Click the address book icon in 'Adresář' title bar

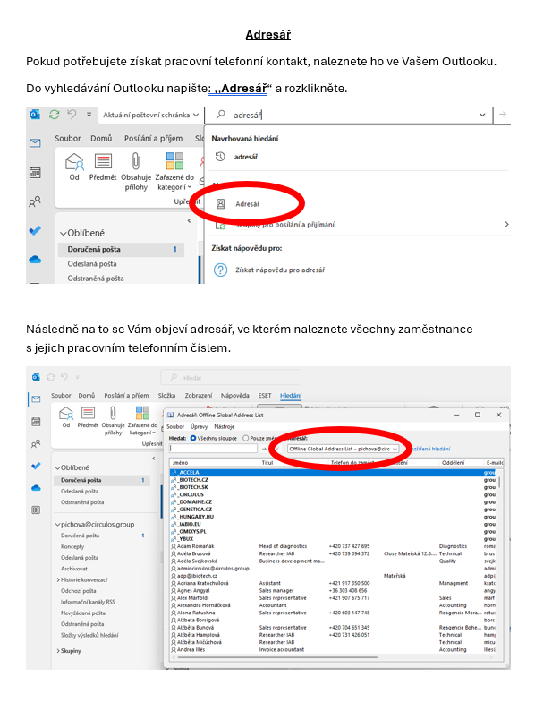click(171, 416)
